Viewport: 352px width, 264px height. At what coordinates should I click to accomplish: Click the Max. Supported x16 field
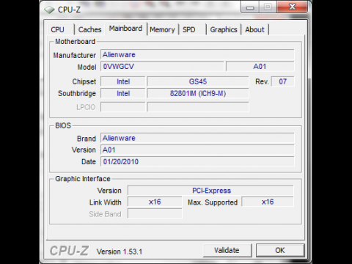point(268,202)
